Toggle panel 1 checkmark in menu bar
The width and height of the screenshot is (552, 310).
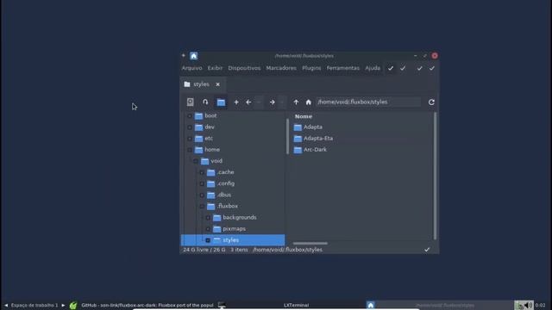pyautogui.click(x=391, y=68)
